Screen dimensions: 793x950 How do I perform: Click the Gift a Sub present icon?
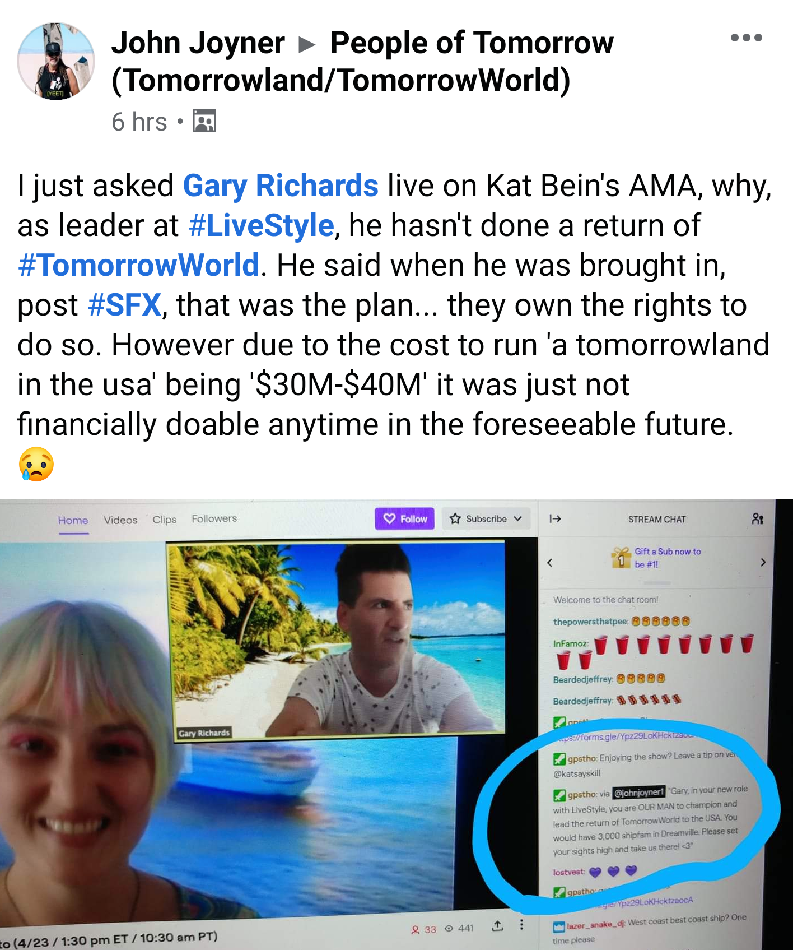[621, 557]
